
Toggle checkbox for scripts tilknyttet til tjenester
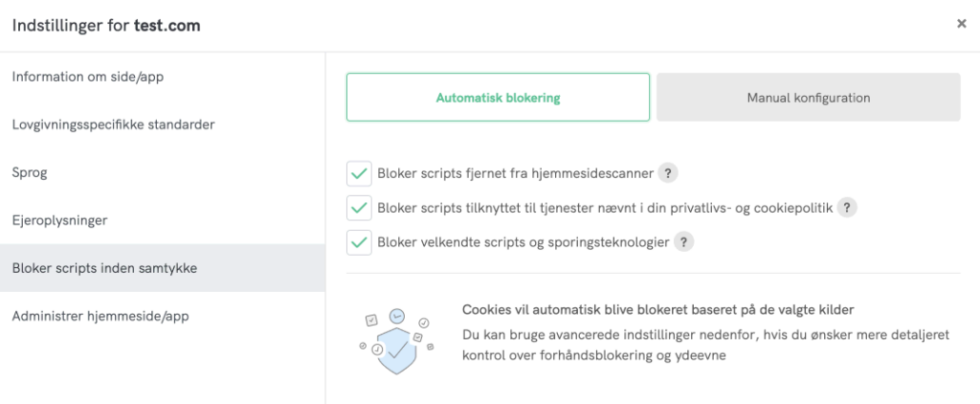pyautogui.click(x=359, y=208)
